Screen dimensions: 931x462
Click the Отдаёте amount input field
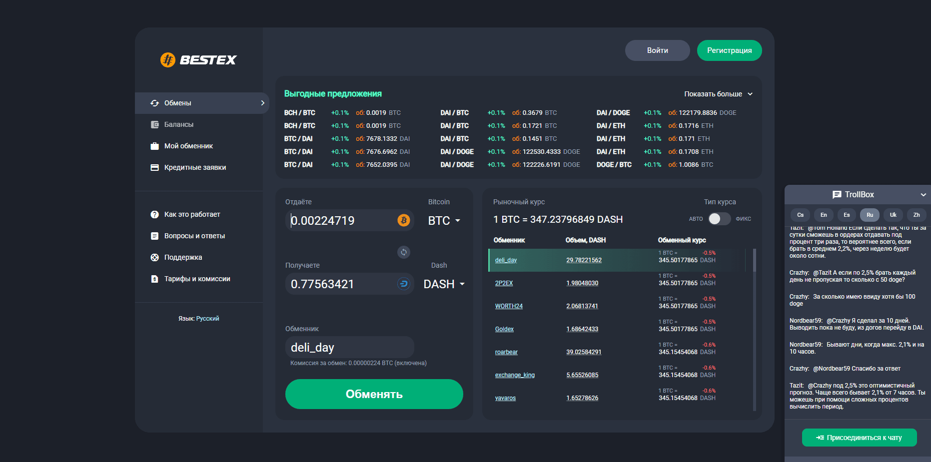click(x=342, y=220)
